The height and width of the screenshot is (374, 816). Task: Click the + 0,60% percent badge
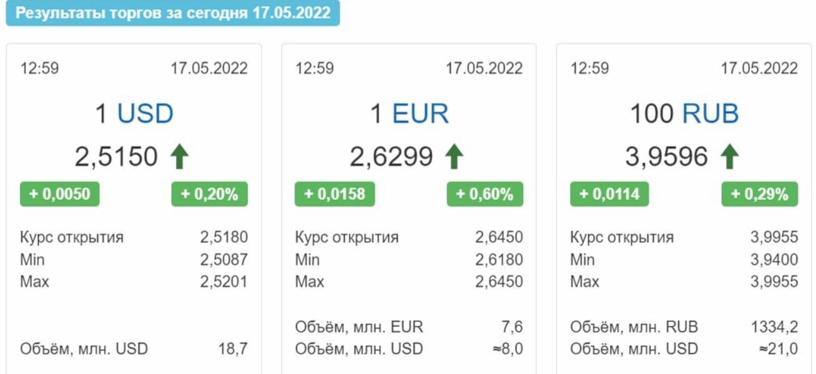485,194
